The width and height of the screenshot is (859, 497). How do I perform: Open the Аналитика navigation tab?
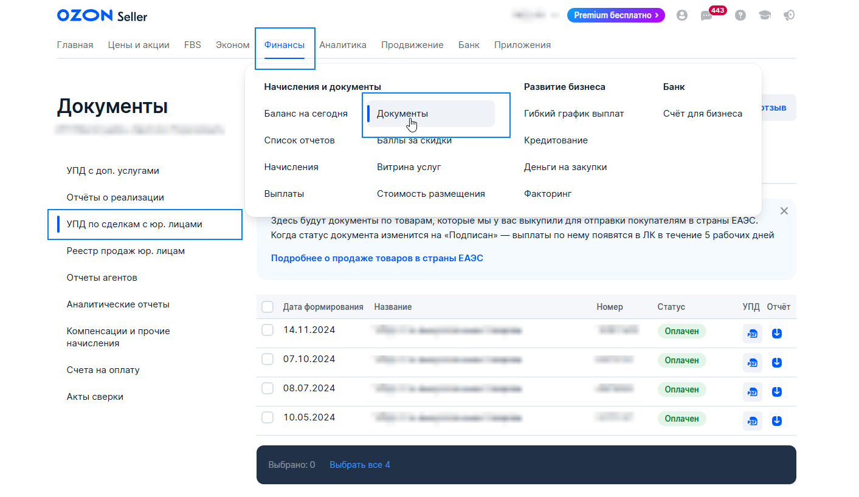point(343,45)
